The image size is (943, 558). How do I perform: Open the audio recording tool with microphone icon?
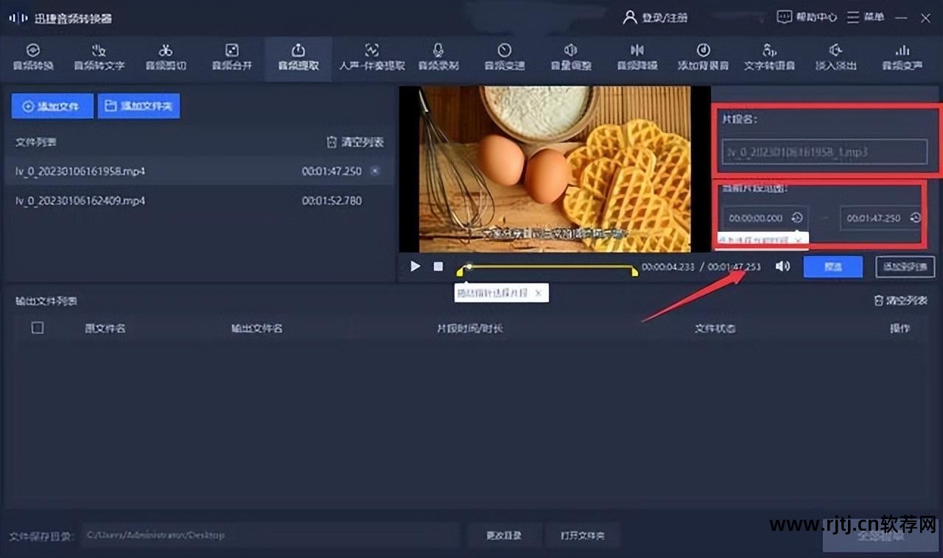click(x=438, y=57)
